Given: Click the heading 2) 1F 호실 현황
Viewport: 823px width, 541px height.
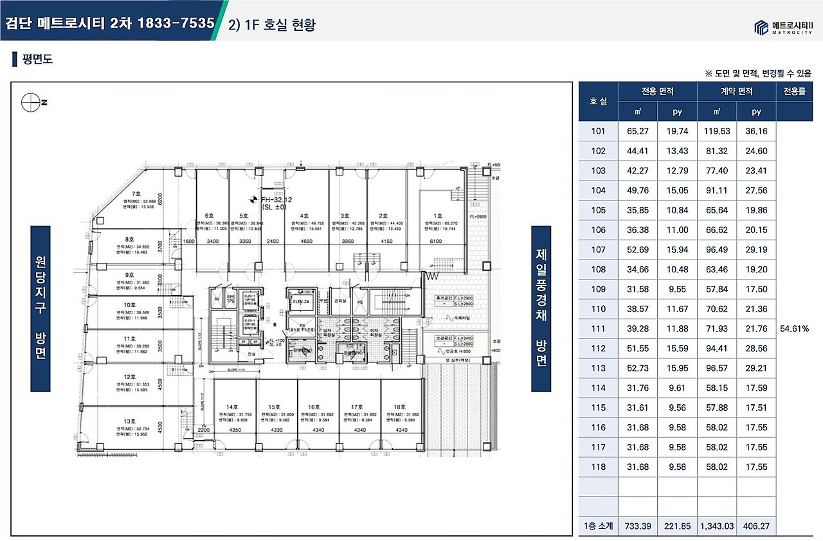Looking at the screenshot, I should click(x=272, y=25).
